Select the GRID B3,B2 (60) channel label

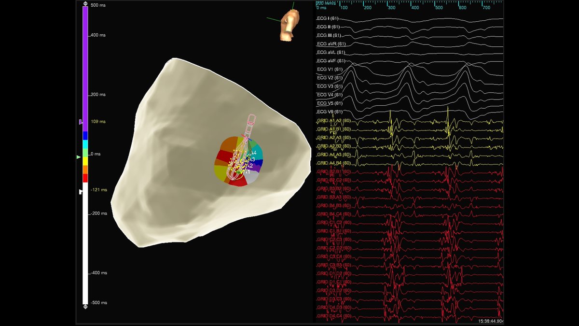333,188
